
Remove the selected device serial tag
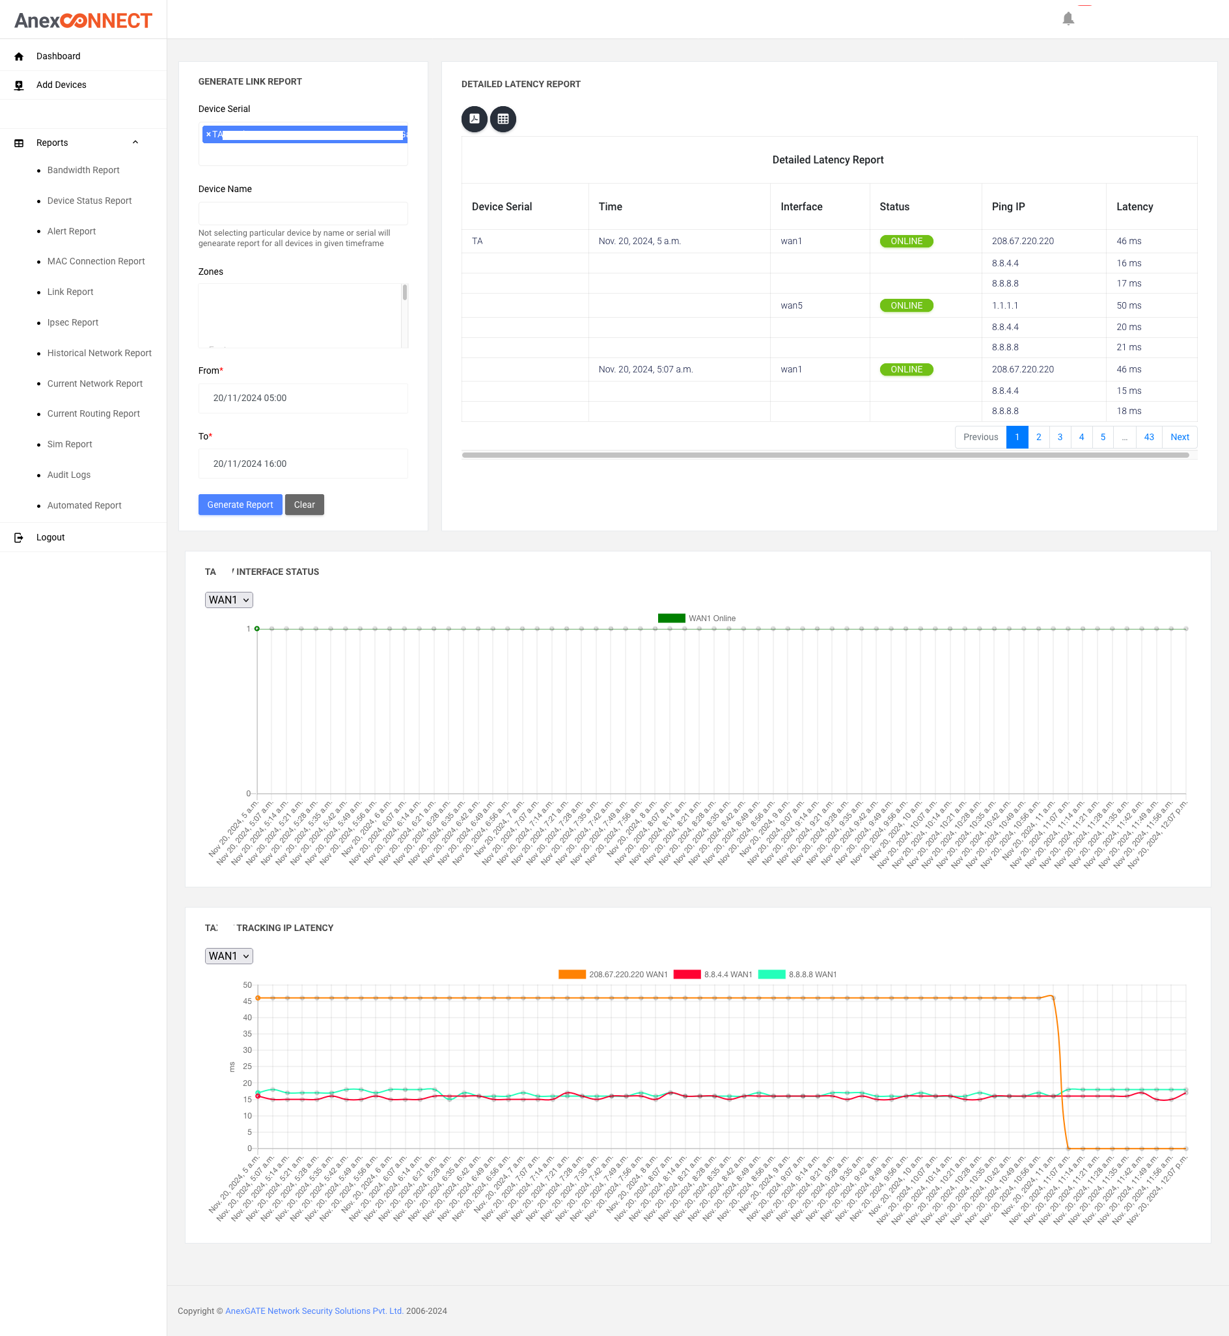pyautogui.click(x=208, y=134)
